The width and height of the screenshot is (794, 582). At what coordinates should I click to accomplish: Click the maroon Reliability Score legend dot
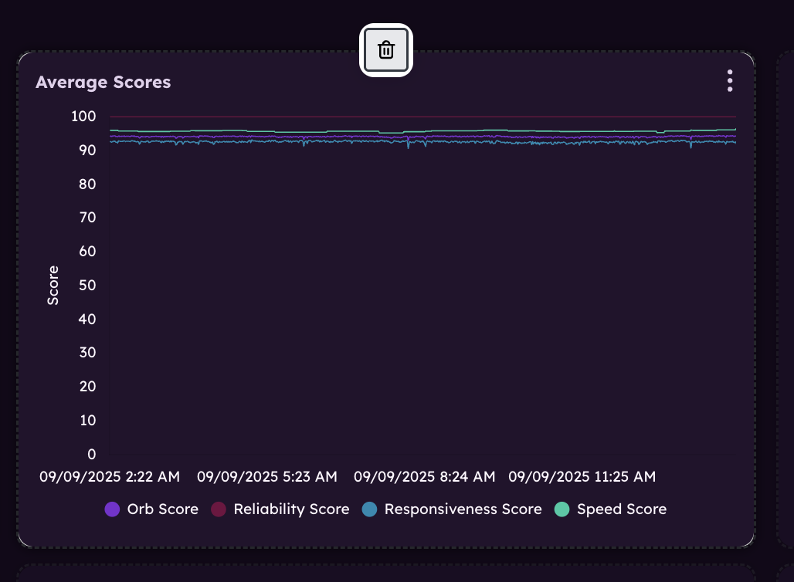pyautogui.click(x=219, y=509)
